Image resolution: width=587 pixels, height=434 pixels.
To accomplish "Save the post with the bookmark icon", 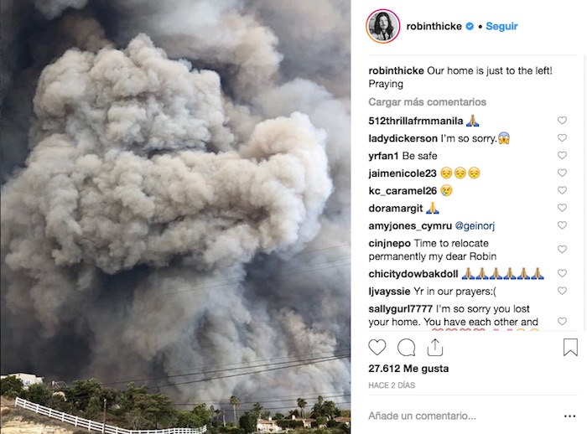I will click(570, 347).
